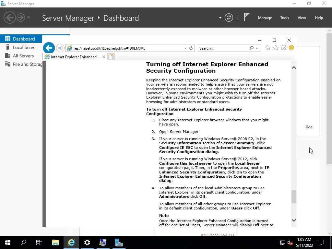Click the smiley feedback icon
The height and width of the screenshot is (249, 332).
click(x=291, y=48)
